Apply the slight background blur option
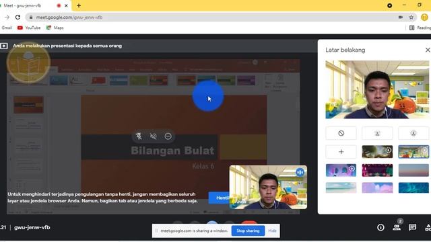Screen dimensions: 431x242 coord(377,133)
